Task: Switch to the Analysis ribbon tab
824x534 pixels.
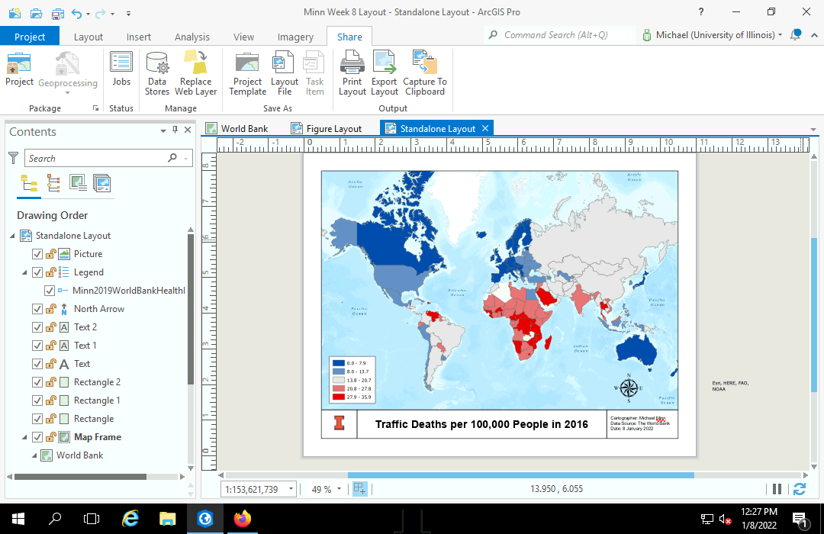Action: point(192,37)
